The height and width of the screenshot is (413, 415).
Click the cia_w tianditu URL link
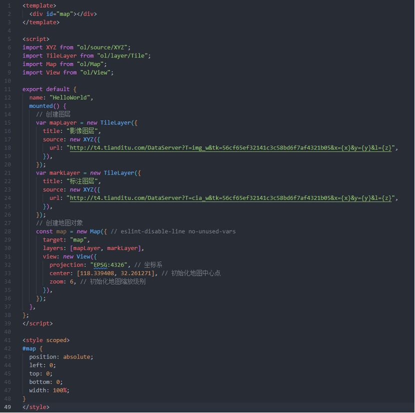point(230,198)
